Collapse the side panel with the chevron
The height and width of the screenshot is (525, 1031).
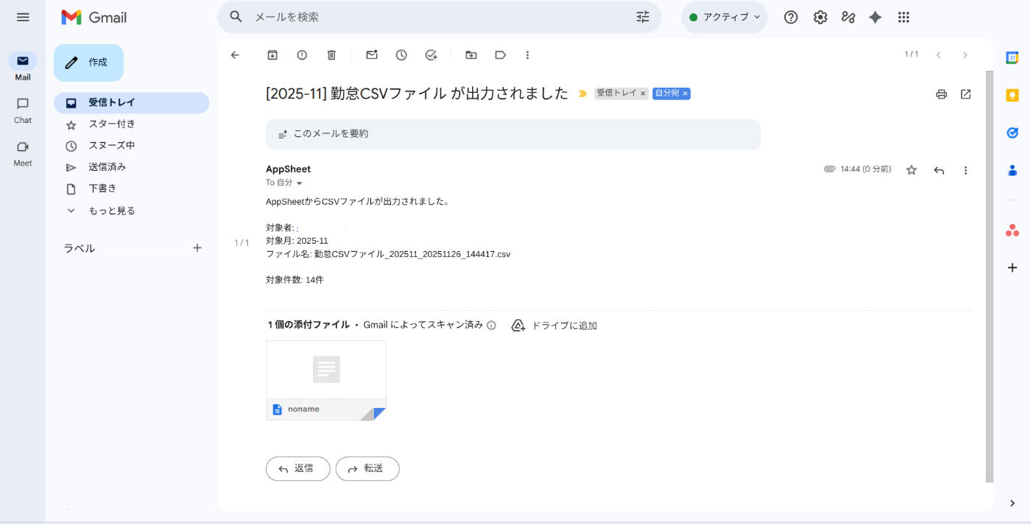[x=1013, y=504]
